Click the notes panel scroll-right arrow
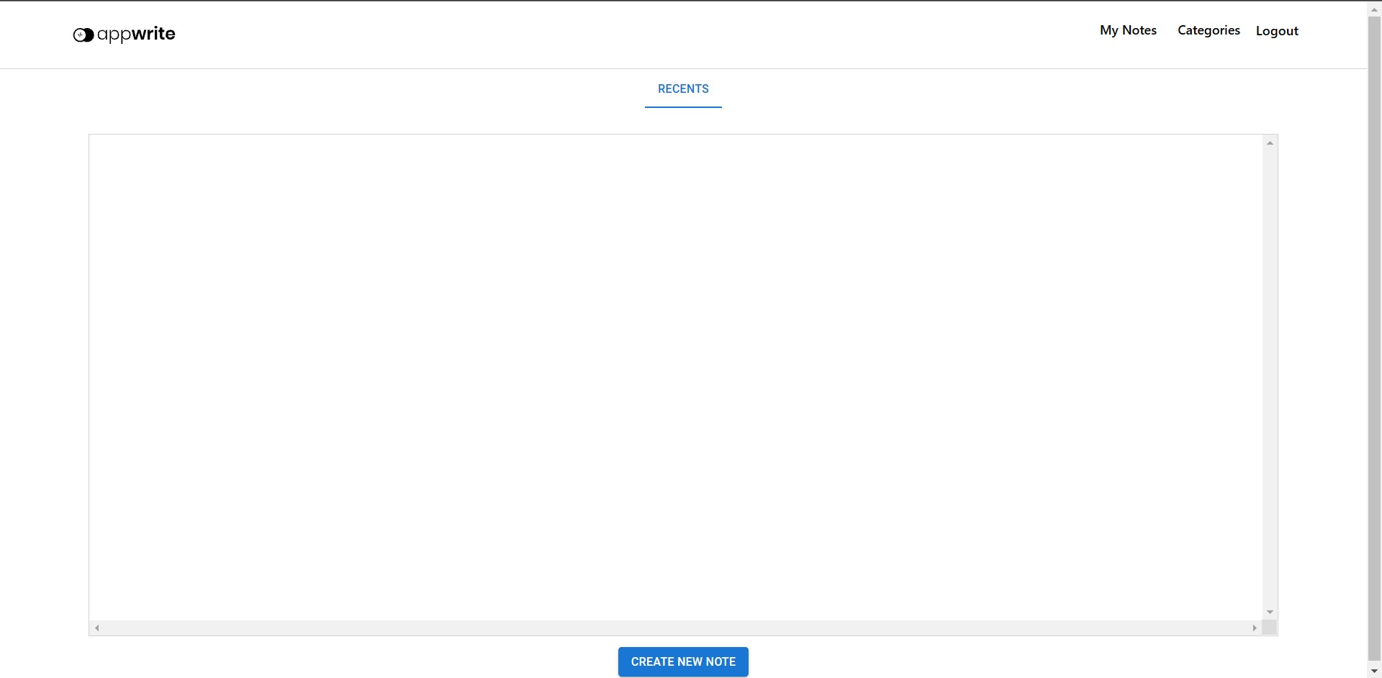Screen dimensions: 1382x678 coord(1255,628)
